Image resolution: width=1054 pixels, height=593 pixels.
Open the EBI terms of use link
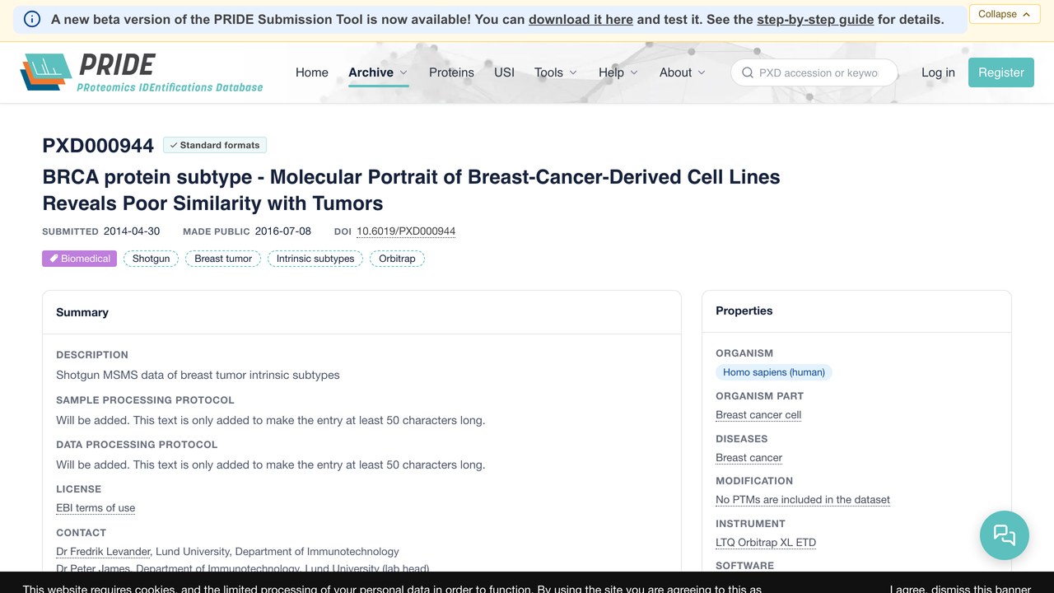96,508
